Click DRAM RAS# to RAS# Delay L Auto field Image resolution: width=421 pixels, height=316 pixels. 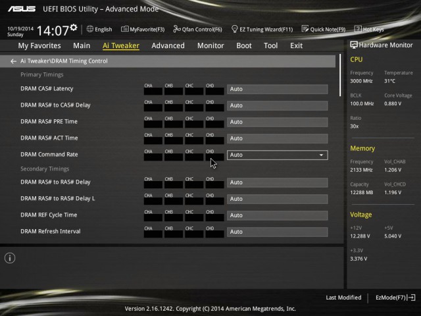click(x=278, y=199)
